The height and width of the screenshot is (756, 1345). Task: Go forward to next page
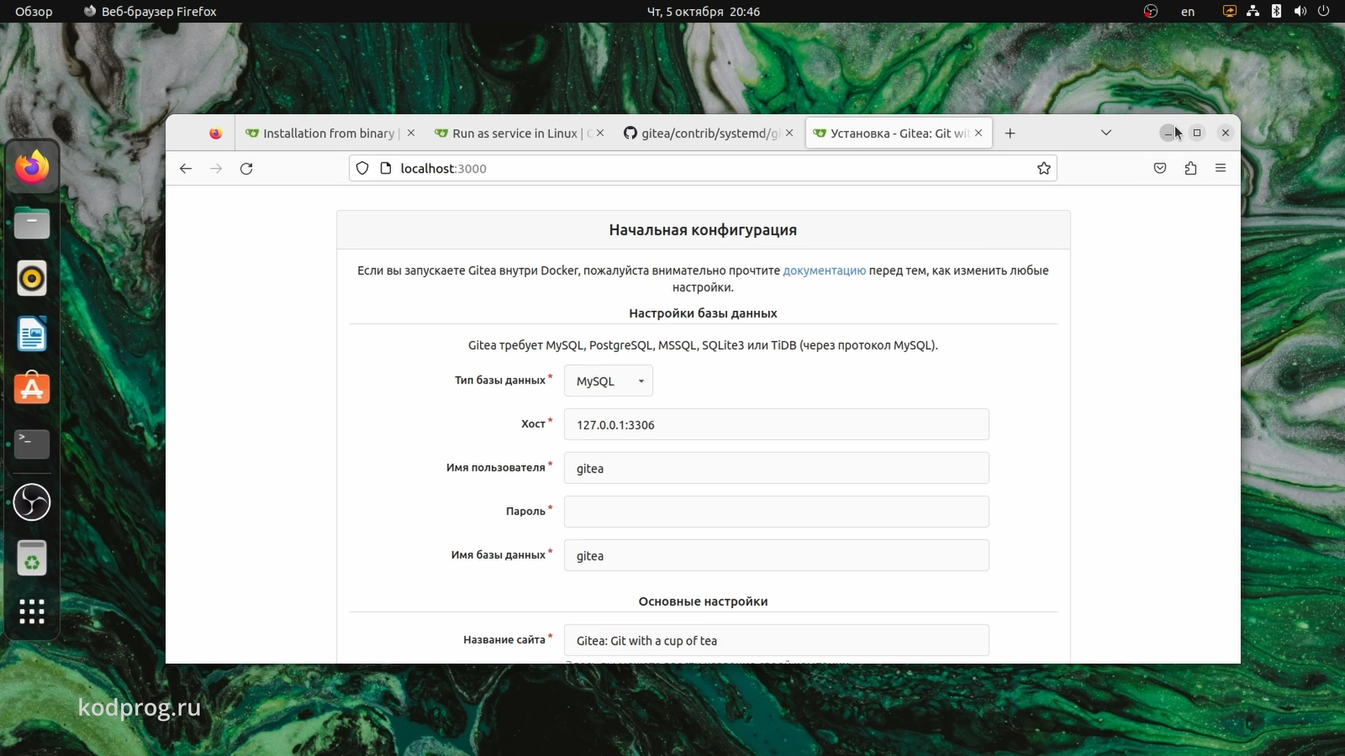pyautogui.click(x=216, y=169)
